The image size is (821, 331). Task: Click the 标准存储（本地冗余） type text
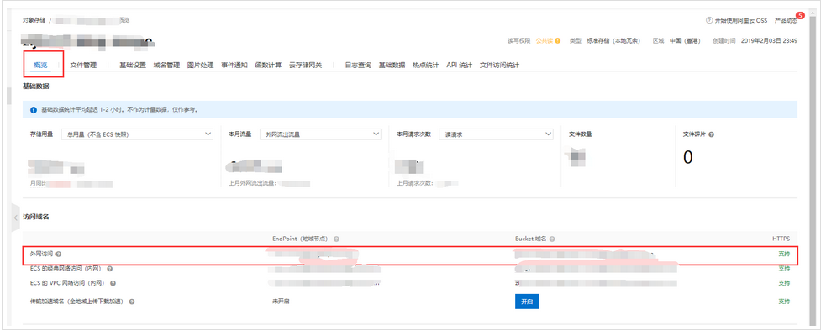point(613,40)
